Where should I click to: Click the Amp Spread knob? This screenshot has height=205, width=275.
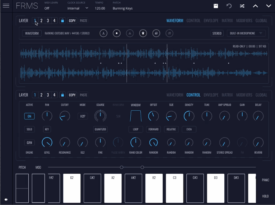point(224,116)
